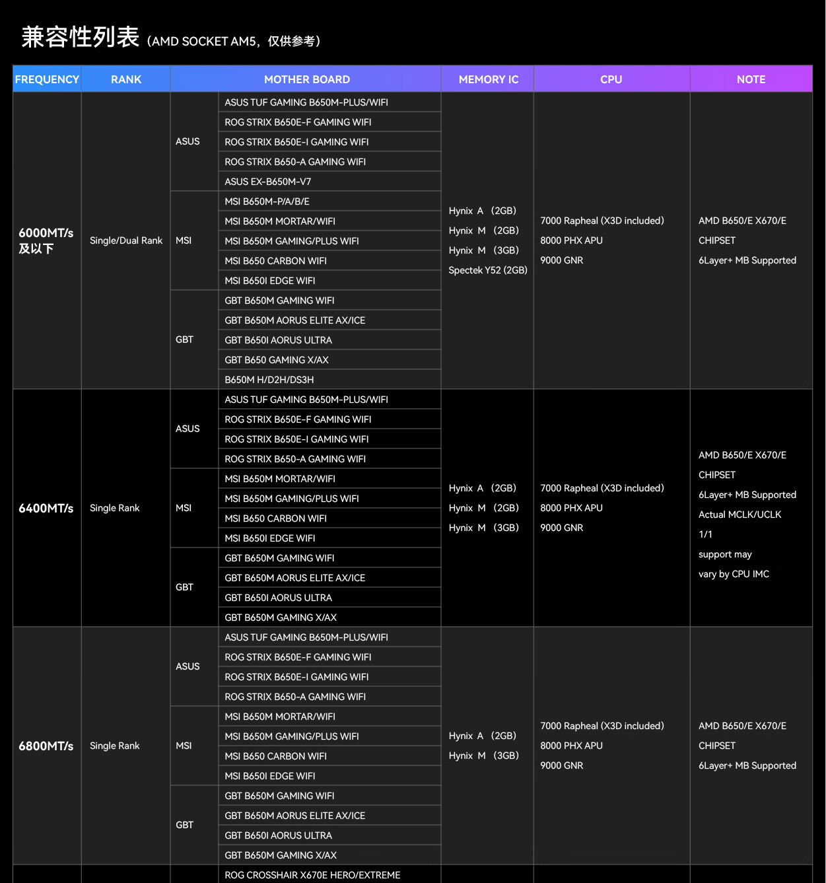Click the ASUS EX-B650M-V7 row

tap(329, 181)
